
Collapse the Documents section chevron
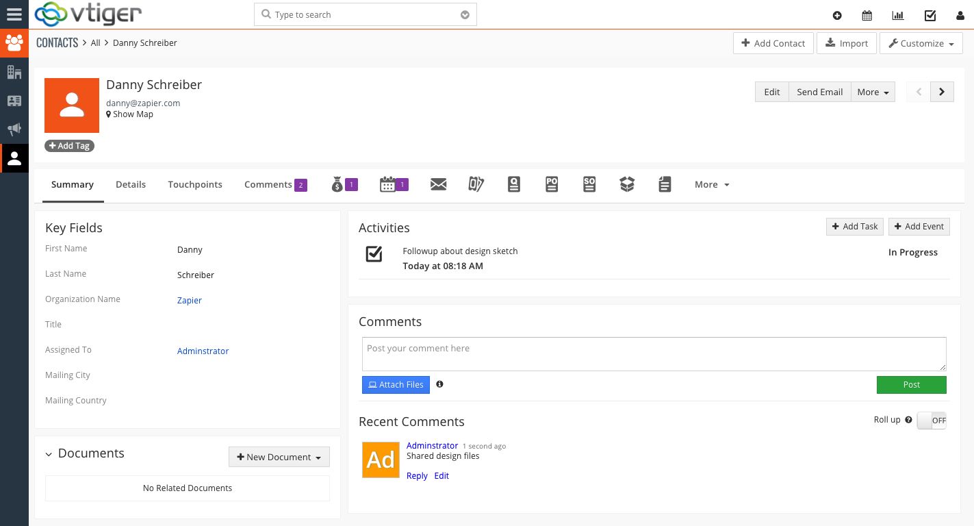coord(49,454)
